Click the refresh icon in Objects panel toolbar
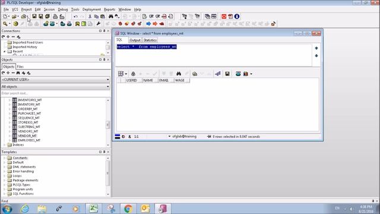Image resolution: width=380 pixels, height=214 pixels. 3,73
